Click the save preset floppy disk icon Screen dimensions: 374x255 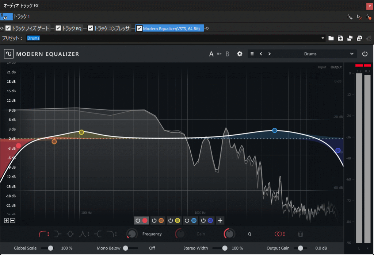coord(340,38)
